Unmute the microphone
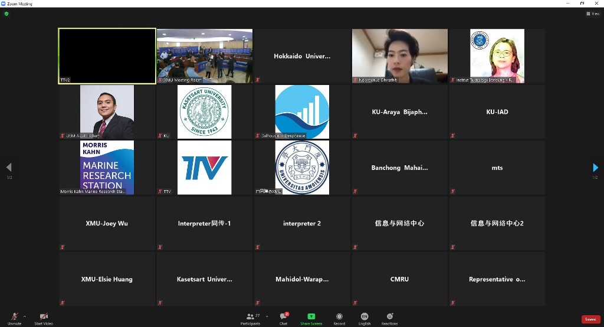The width and height of the screenshot is (604, 327). click(x=14, y=317)
